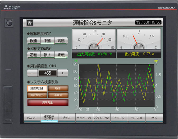Click the red 異常発生 indicator
This screenshot has width=178, height=139.
coord(48,102)
